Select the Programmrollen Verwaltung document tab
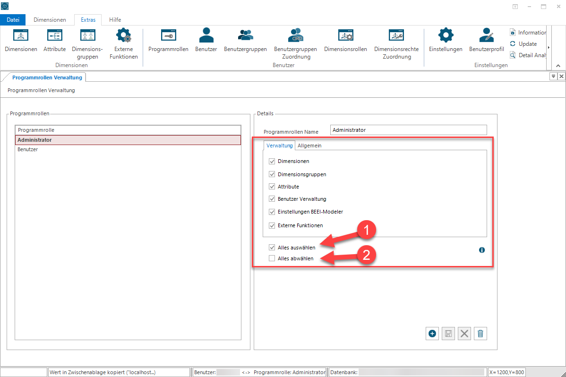The width and height of the screenshot is (566, 377). tap(47, 77)
